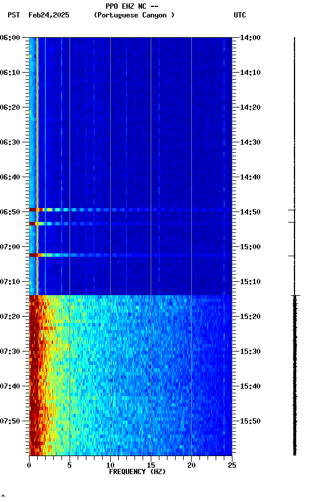Click the thick noisy seismogram trace after 15:15

point(294,375)
